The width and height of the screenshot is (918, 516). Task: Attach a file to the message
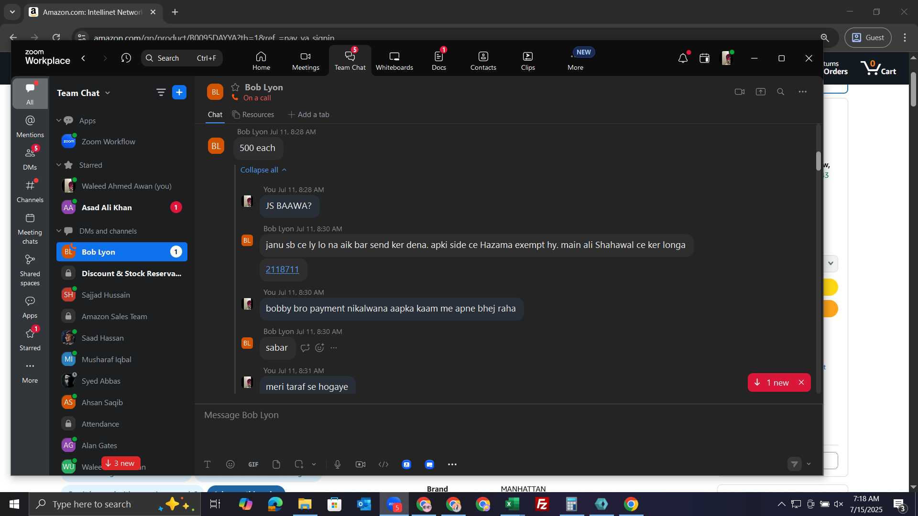(276, 464)
